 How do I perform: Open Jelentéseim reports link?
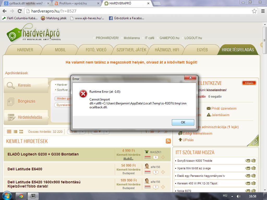click(x=218, y=115)
